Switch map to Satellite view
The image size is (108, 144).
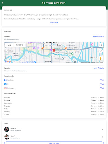pos(20,45)
